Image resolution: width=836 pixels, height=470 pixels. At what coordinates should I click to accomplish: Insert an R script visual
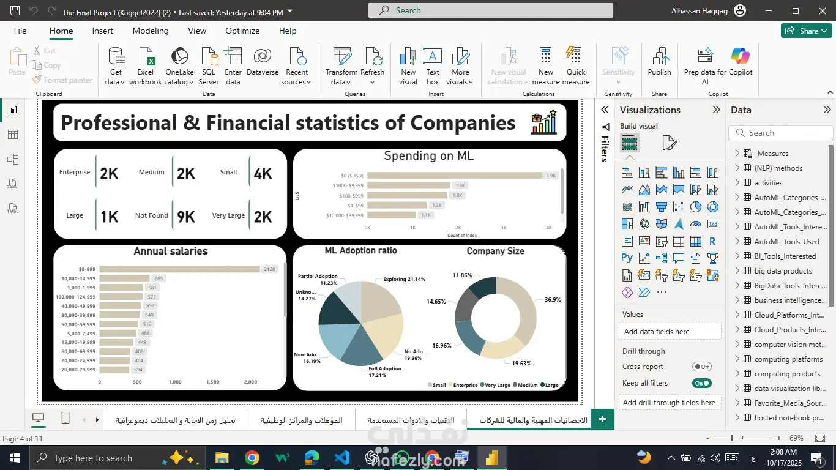coord(713,241)
